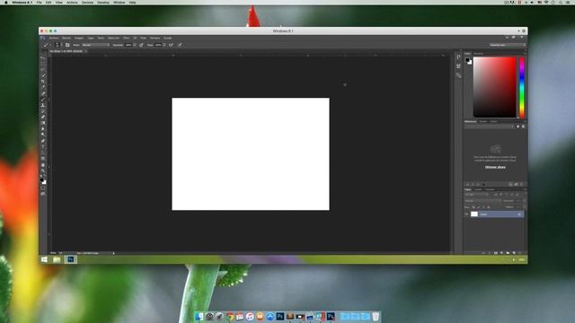Open the brush Opacity slider dropdown
The width and height of the screenshot is (575, 323).
(135, 45)
